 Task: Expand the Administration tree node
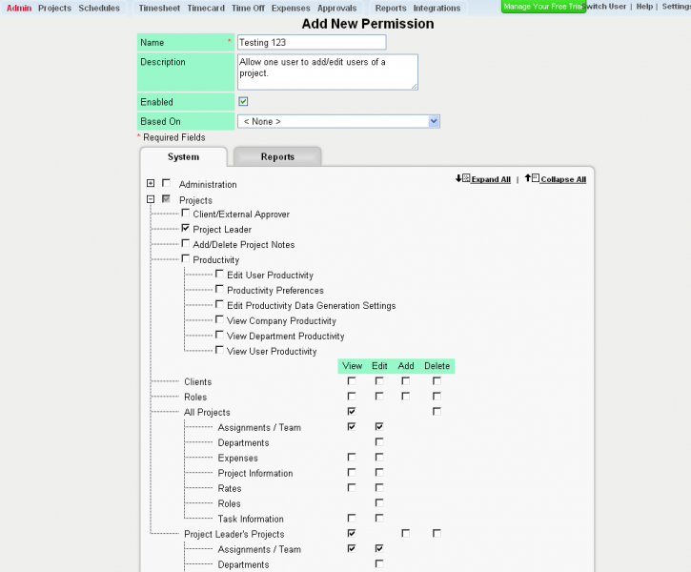coord(151,183)
